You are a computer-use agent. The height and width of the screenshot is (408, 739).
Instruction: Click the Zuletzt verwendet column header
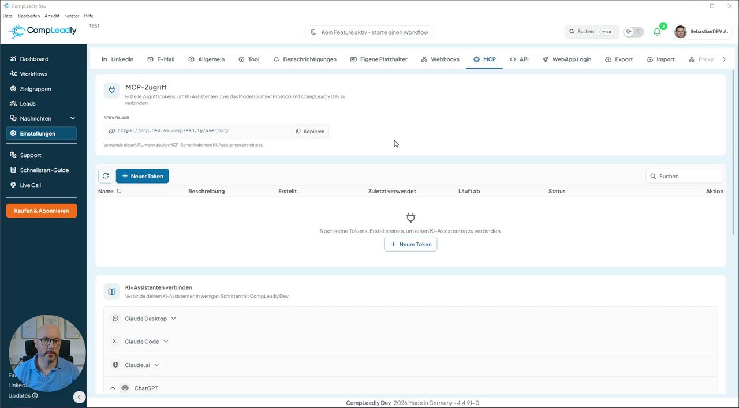(x=392, y=191)
